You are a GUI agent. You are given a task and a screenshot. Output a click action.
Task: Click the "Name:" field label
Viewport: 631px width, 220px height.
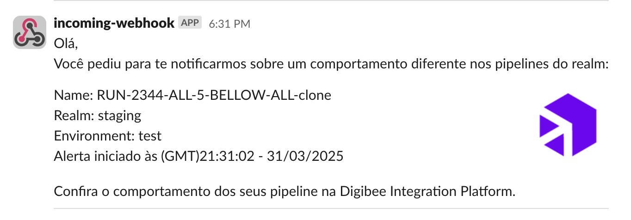coord(74,95)
